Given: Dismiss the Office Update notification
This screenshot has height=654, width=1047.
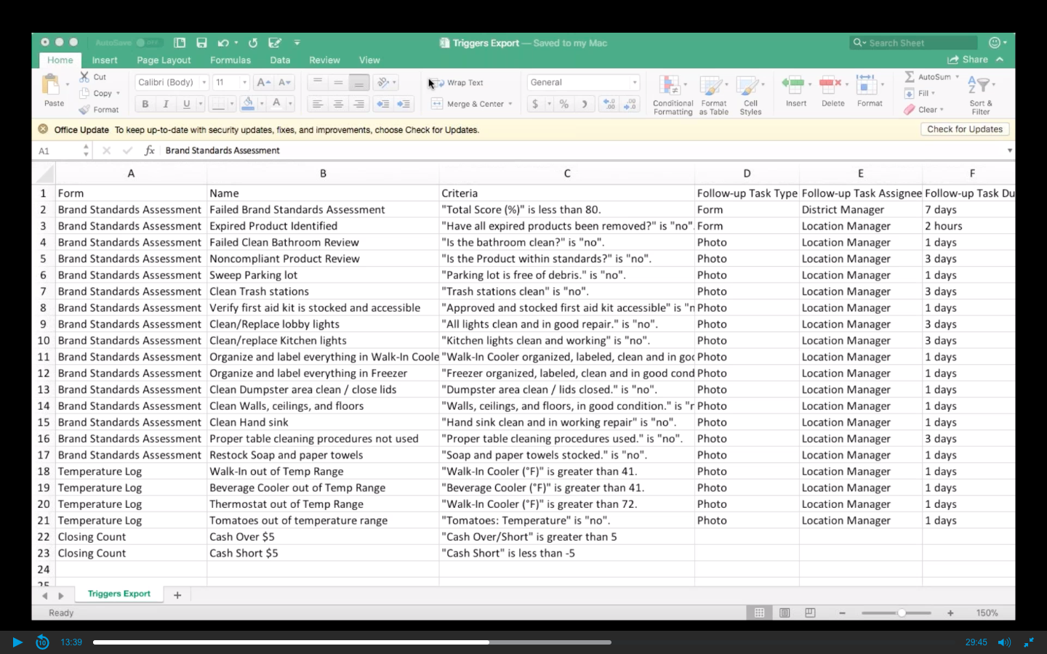Looking at the screenshot, I should (x=43, y=129).
